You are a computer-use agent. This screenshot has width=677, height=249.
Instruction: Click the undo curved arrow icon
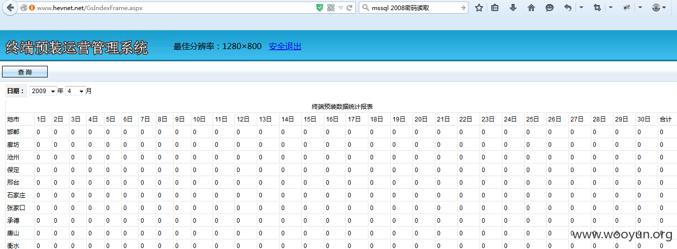tap(568, 8)
